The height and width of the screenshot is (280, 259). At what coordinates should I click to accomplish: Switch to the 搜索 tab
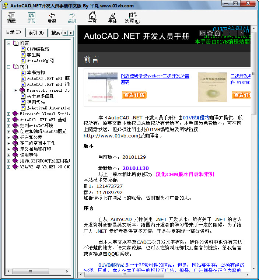point(55,33)
